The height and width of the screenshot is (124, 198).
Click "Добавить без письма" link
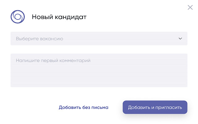[84, 108]
